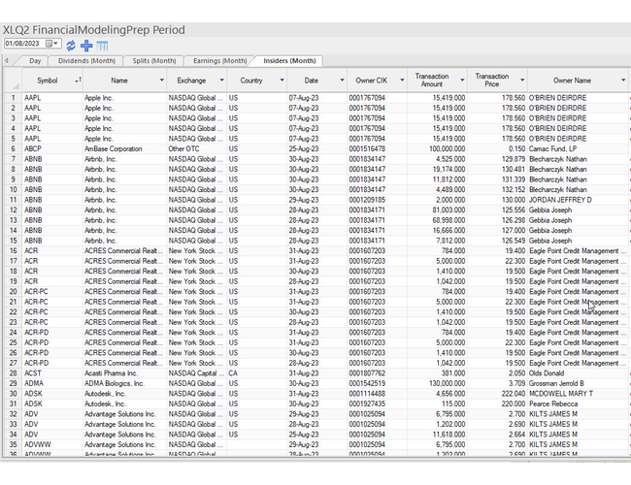Open the Transaction Amount filter dropdown
Viewport: 631px width, 485px height.
462,81
